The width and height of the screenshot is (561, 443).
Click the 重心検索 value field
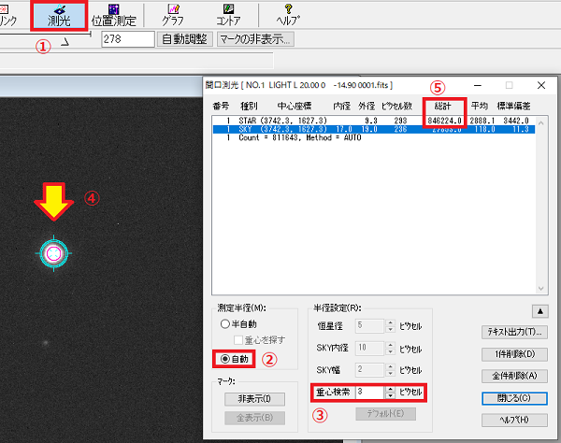click(370, 393)
